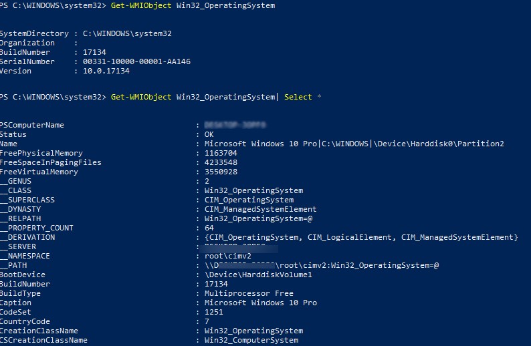Click the BootDevice value \Device\HarddiskVolume1
This screenshot has height=346, width=531.
258,275
